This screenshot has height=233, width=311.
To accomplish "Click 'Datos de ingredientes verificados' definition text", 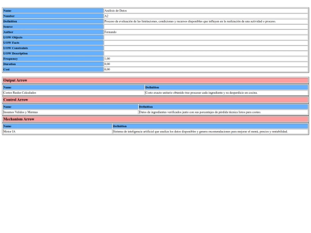I will click(200, 112).
